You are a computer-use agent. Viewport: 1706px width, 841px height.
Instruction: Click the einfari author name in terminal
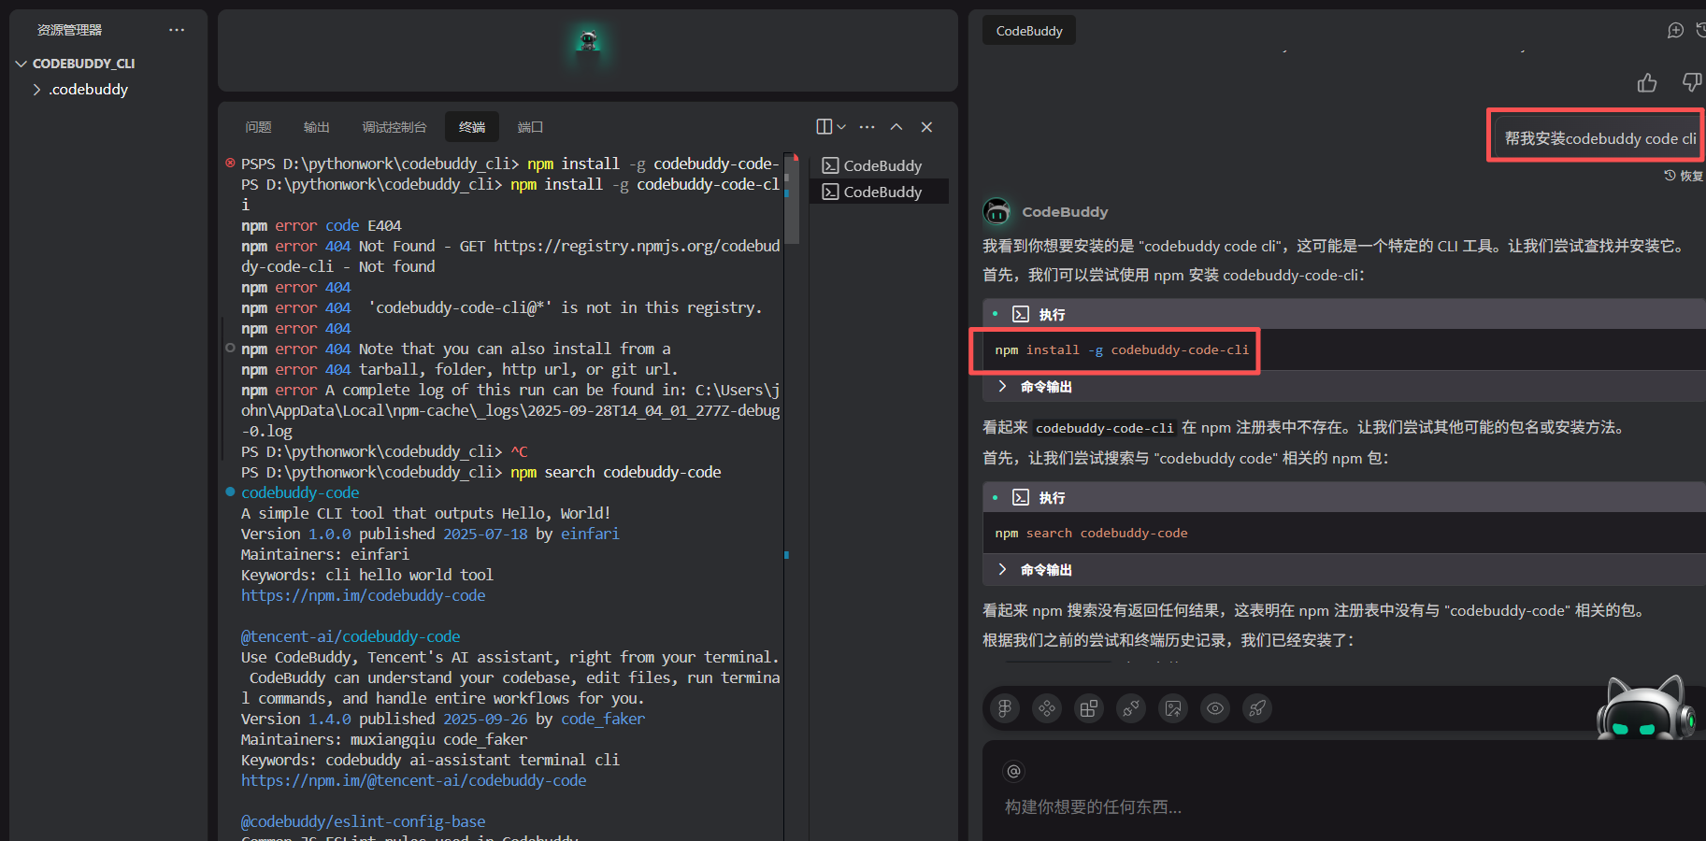click(590, 534)
